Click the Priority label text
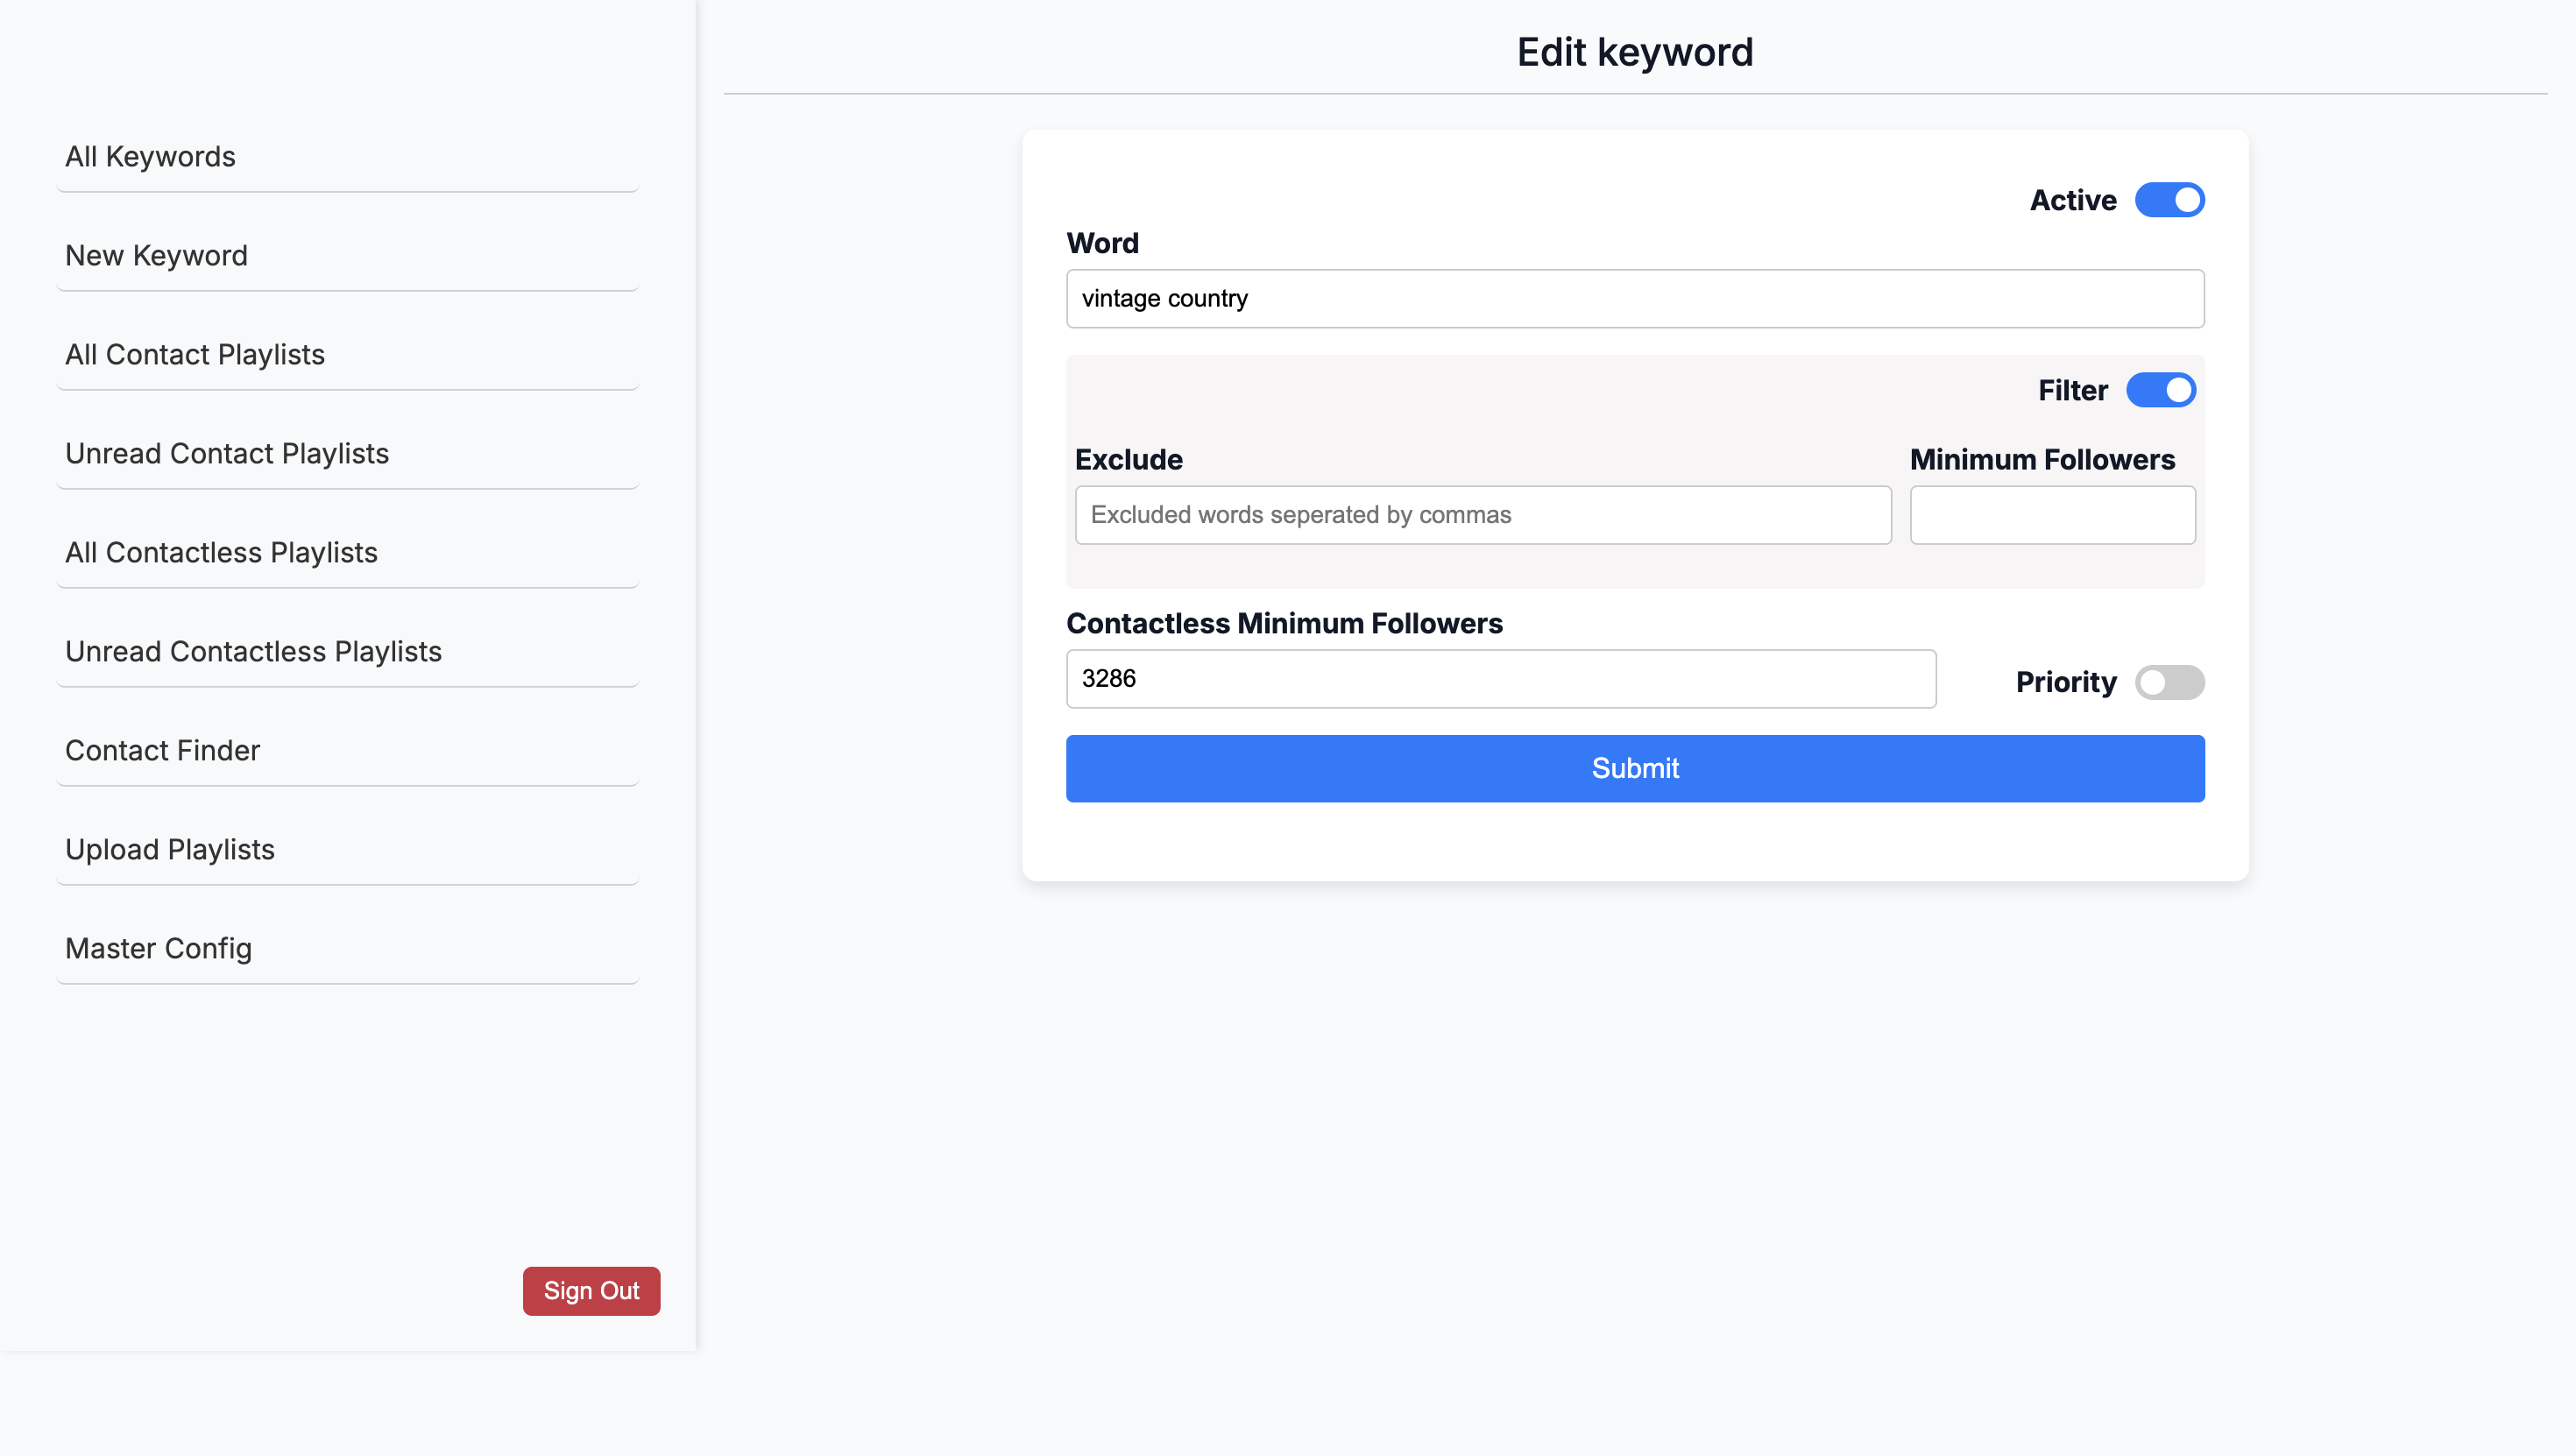The height and width of the screenshot is (1456, 2576). coord(2066,682)
